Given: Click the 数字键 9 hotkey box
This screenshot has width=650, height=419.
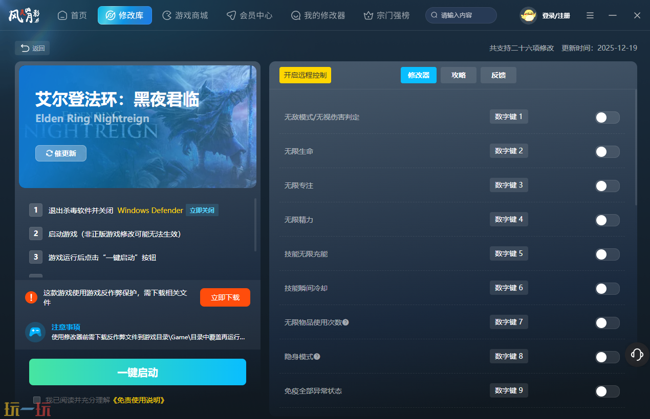Looking at the screenshot, I should coord(509,390).
